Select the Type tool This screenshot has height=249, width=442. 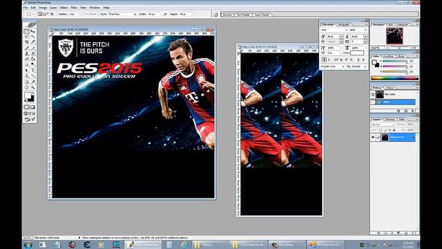pos(33,71)
